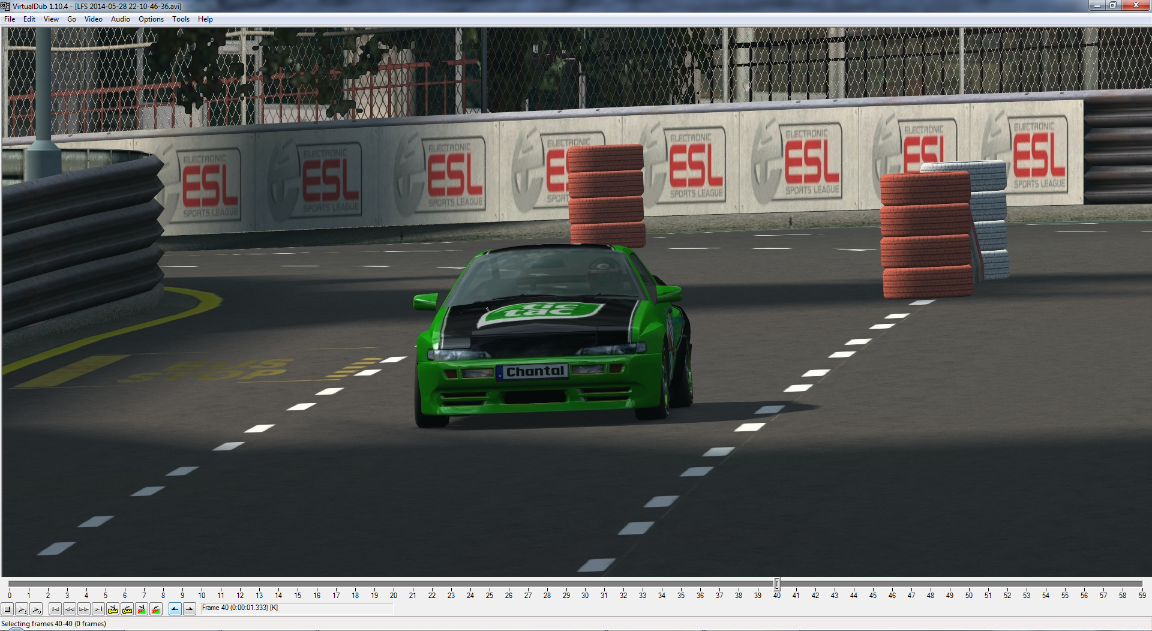Jump to the first frame
Image resolution: width=1152 pixels, height=631 pixels.
(55, 609)
